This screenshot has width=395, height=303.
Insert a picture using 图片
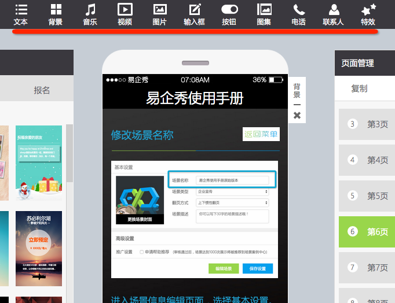pos(160,14)
